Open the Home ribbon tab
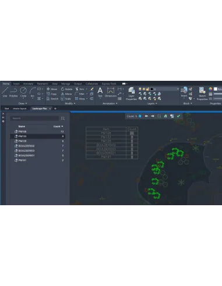Screen dimensions: 222x286 pos(6,84)
